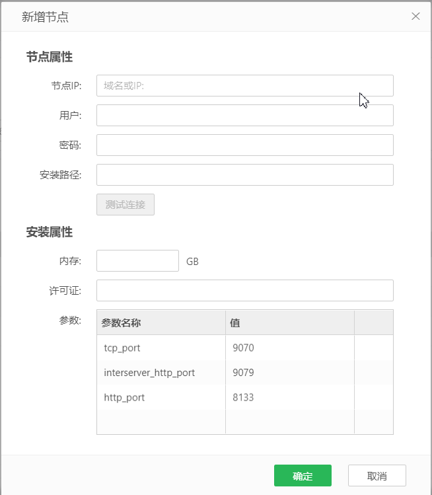Select the 安装路径 input box
The height and width of the screenshot is (495, 432).
[x=244, y=175]
